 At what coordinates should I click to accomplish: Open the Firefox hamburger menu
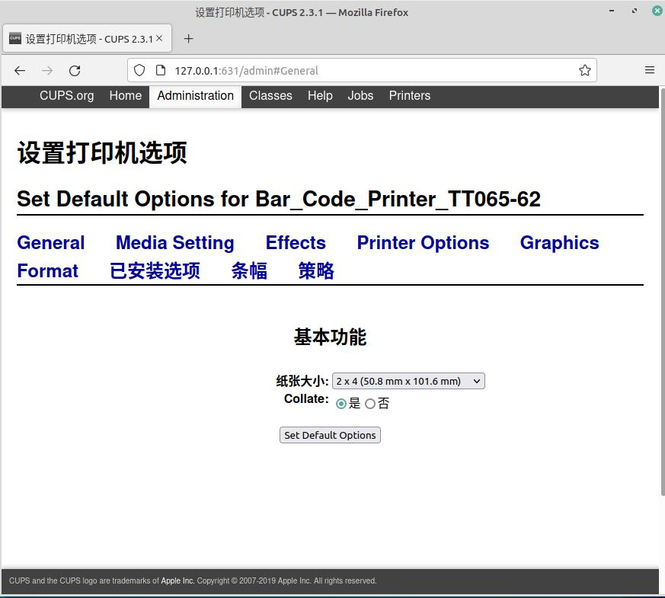tap(649, 71)
